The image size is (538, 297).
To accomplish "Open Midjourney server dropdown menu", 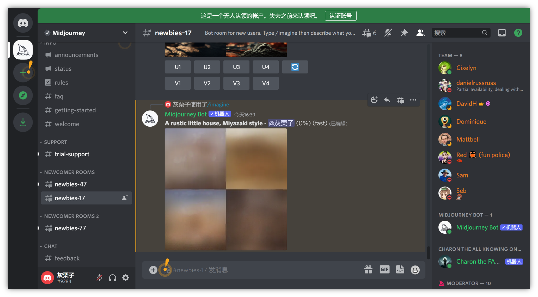I will pos(125,33).
